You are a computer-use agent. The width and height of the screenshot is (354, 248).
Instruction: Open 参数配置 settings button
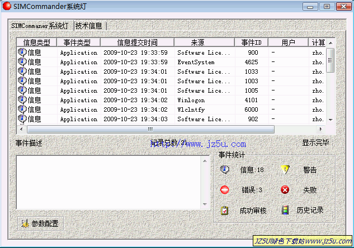point(41,223)
